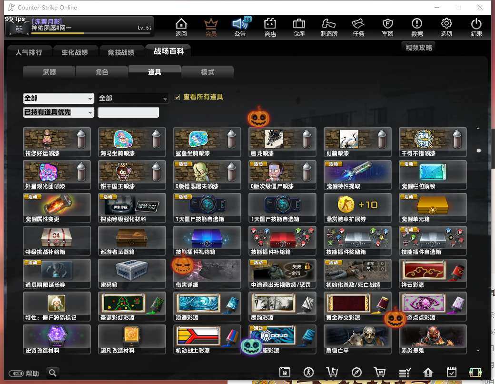This screenshot has width=495, height=384.
Task: Select the 武器 sub-tab
Action: coord(49,72)
